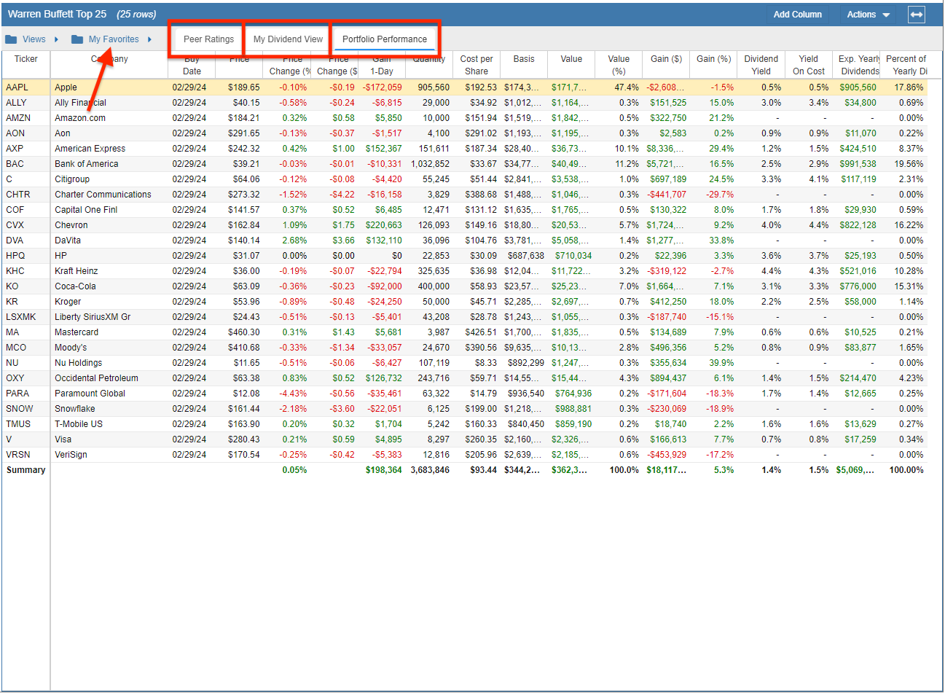
Task: Click Apple's percent of dividends 17.86%
Action: (909, 87)
